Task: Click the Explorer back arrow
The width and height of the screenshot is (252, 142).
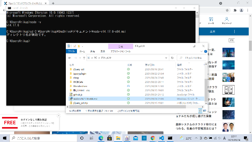Action: click(x=70, y=58)
